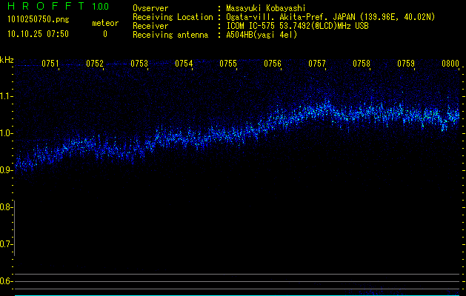Click the meteor count value 0
The image size is (466, 296).
click(x=104, y=34)
